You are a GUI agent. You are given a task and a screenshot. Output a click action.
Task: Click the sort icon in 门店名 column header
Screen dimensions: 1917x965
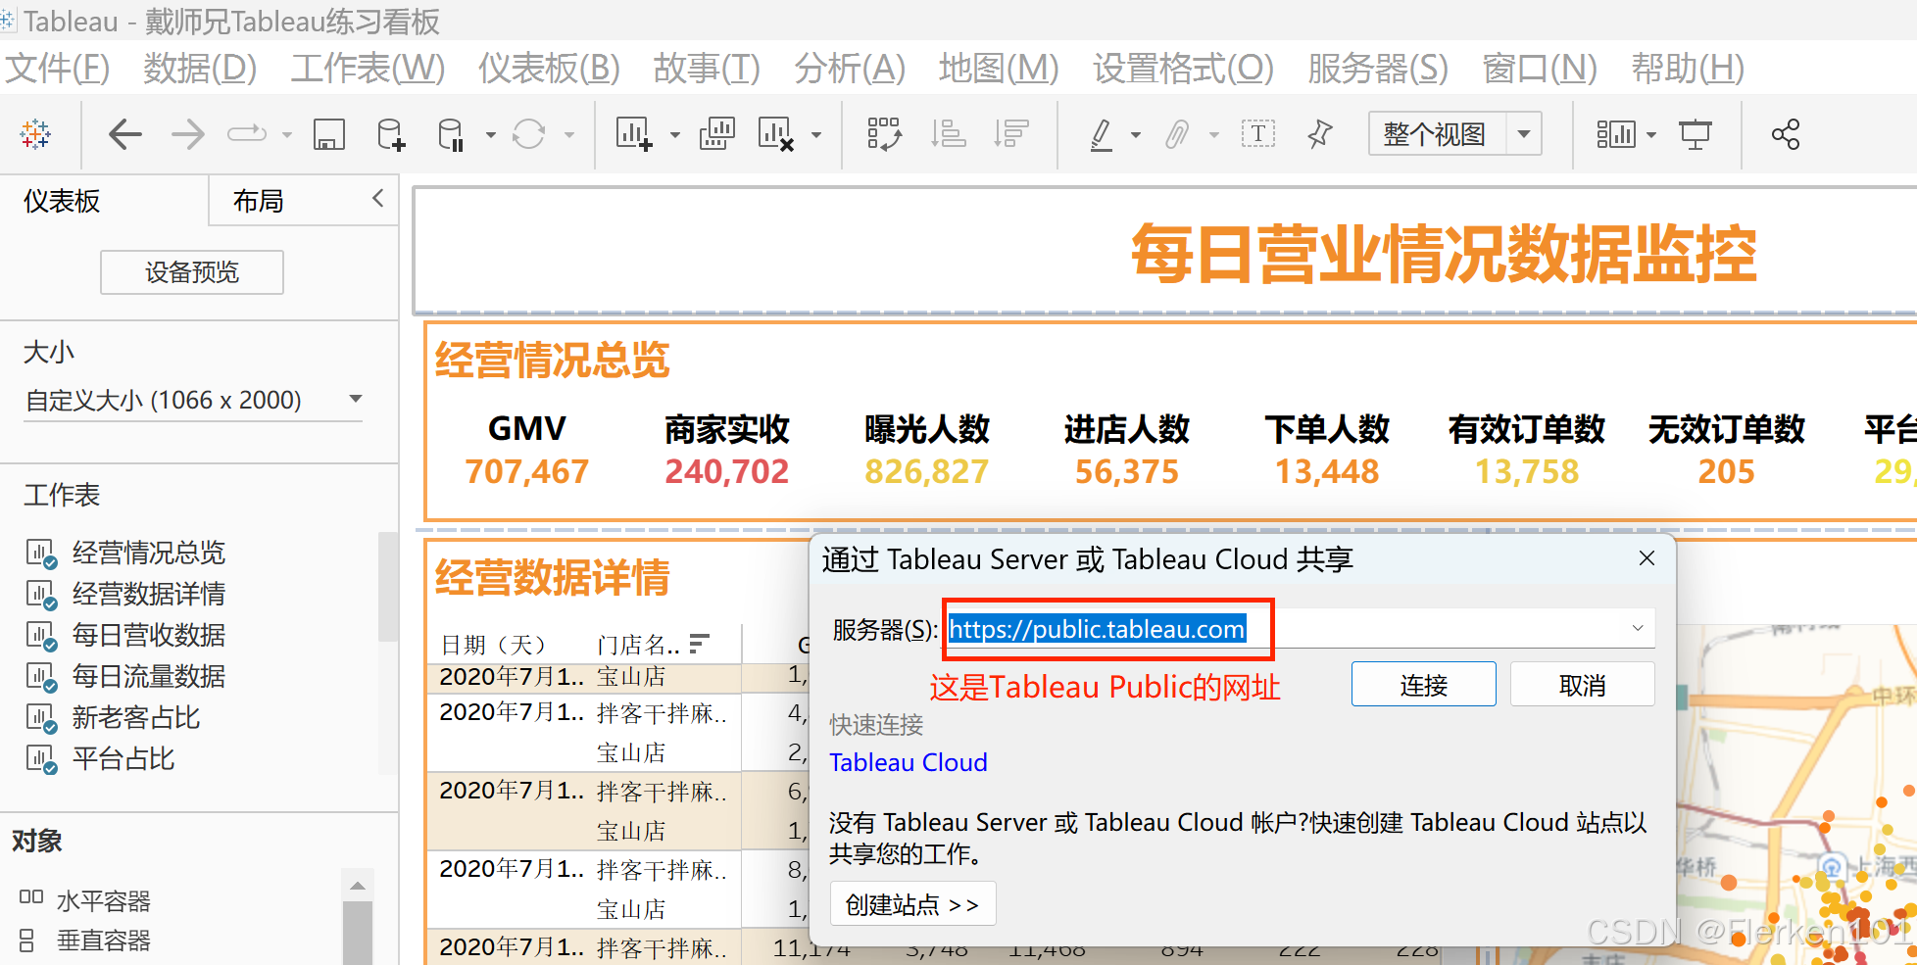tap(699, 644)
